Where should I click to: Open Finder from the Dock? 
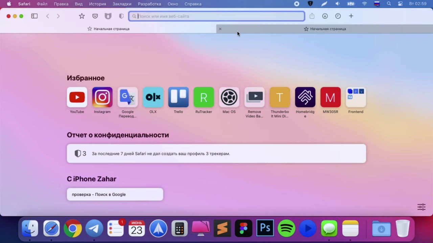click(x=30, y=229)
